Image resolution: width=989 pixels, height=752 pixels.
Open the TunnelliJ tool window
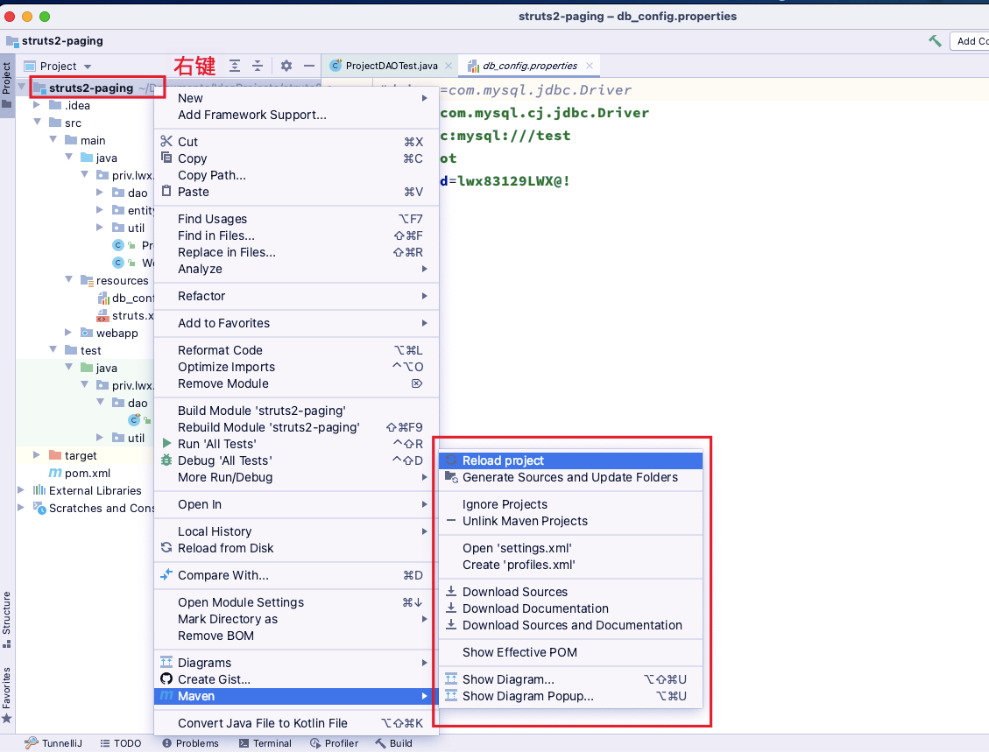click(x=53, y=743)
